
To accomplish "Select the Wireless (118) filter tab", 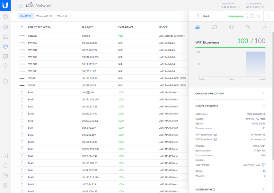I will tap(44, 16).
